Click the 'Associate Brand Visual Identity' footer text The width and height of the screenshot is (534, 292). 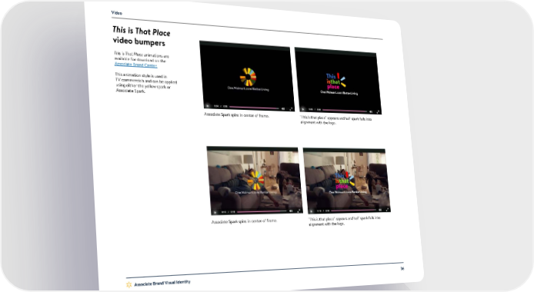click(162, 283)
